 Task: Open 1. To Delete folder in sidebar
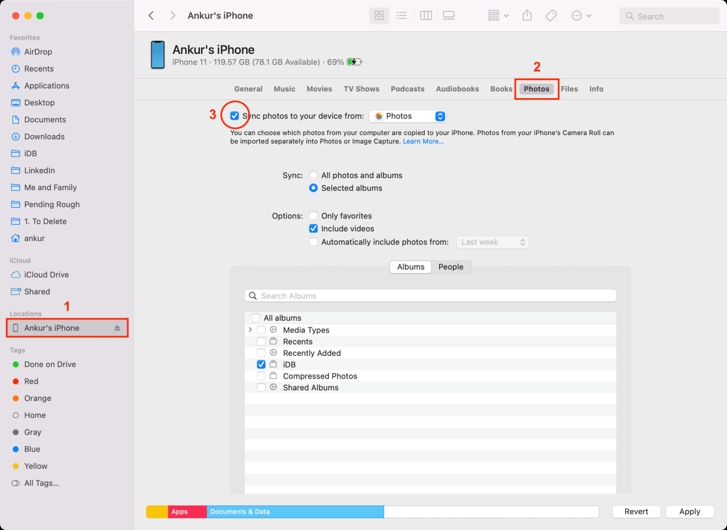(x=45, y=221)
